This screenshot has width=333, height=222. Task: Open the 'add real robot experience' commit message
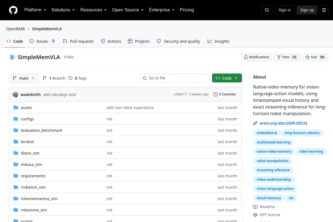tap(130, 108)
